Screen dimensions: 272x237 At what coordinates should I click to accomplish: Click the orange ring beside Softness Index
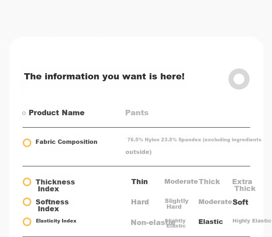[27, 202]
